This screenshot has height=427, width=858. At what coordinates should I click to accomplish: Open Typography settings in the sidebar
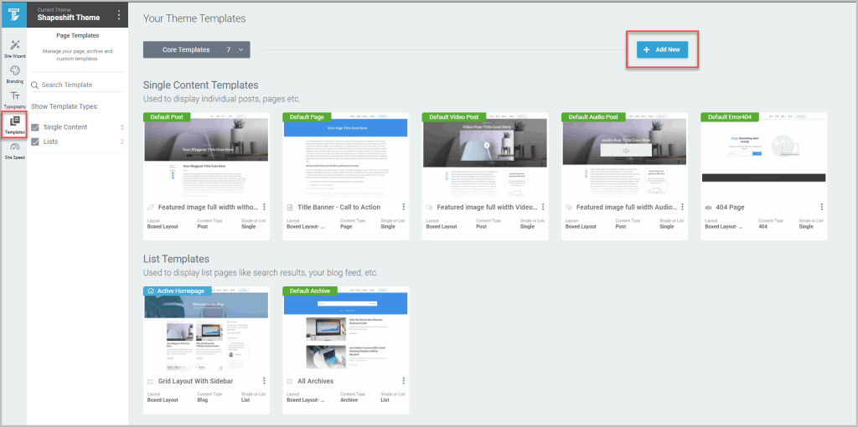(14, 100)
